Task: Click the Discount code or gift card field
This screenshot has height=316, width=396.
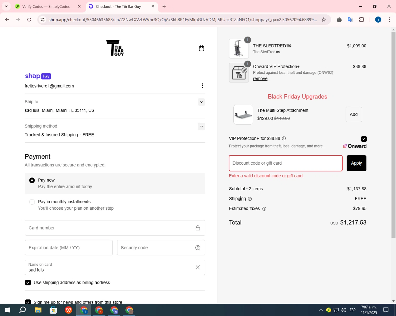Action: 286,163
